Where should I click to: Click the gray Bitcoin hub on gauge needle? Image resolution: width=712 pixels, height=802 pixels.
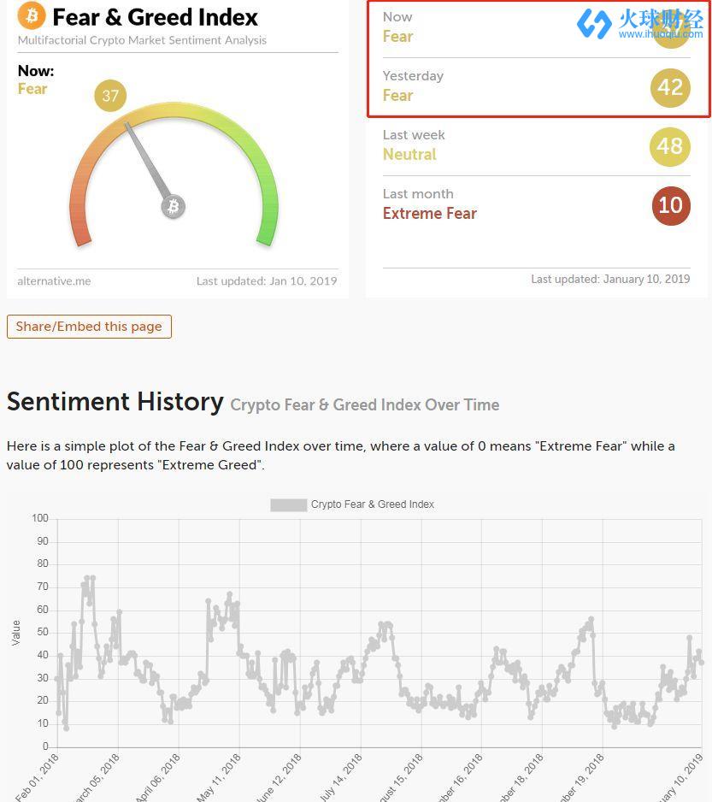point(174,206)
